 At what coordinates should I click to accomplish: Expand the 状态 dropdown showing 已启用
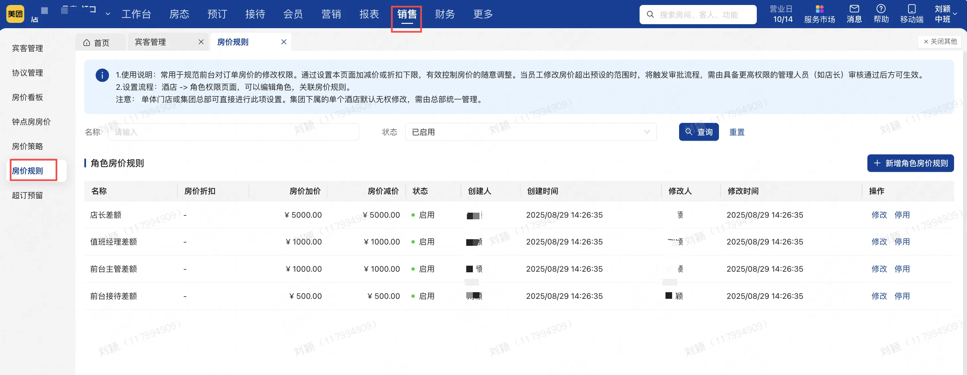pos(530,132)
